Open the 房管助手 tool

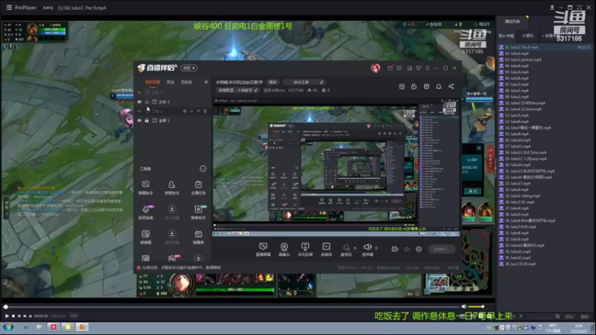pos(172,188)
